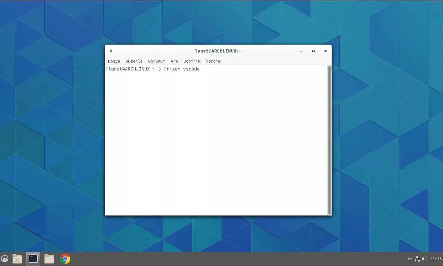
Task: Open the Ara menu
Action: coord(174,61)
